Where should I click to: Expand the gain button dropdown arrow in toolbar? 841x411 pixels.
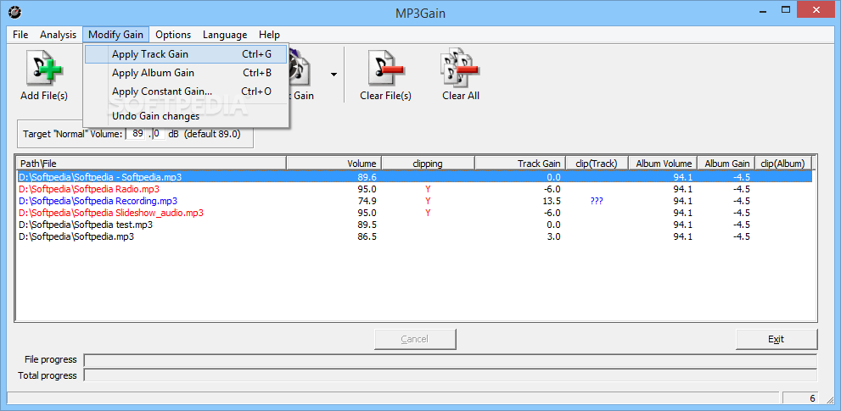pyautogui.click(x=334, y=75)
